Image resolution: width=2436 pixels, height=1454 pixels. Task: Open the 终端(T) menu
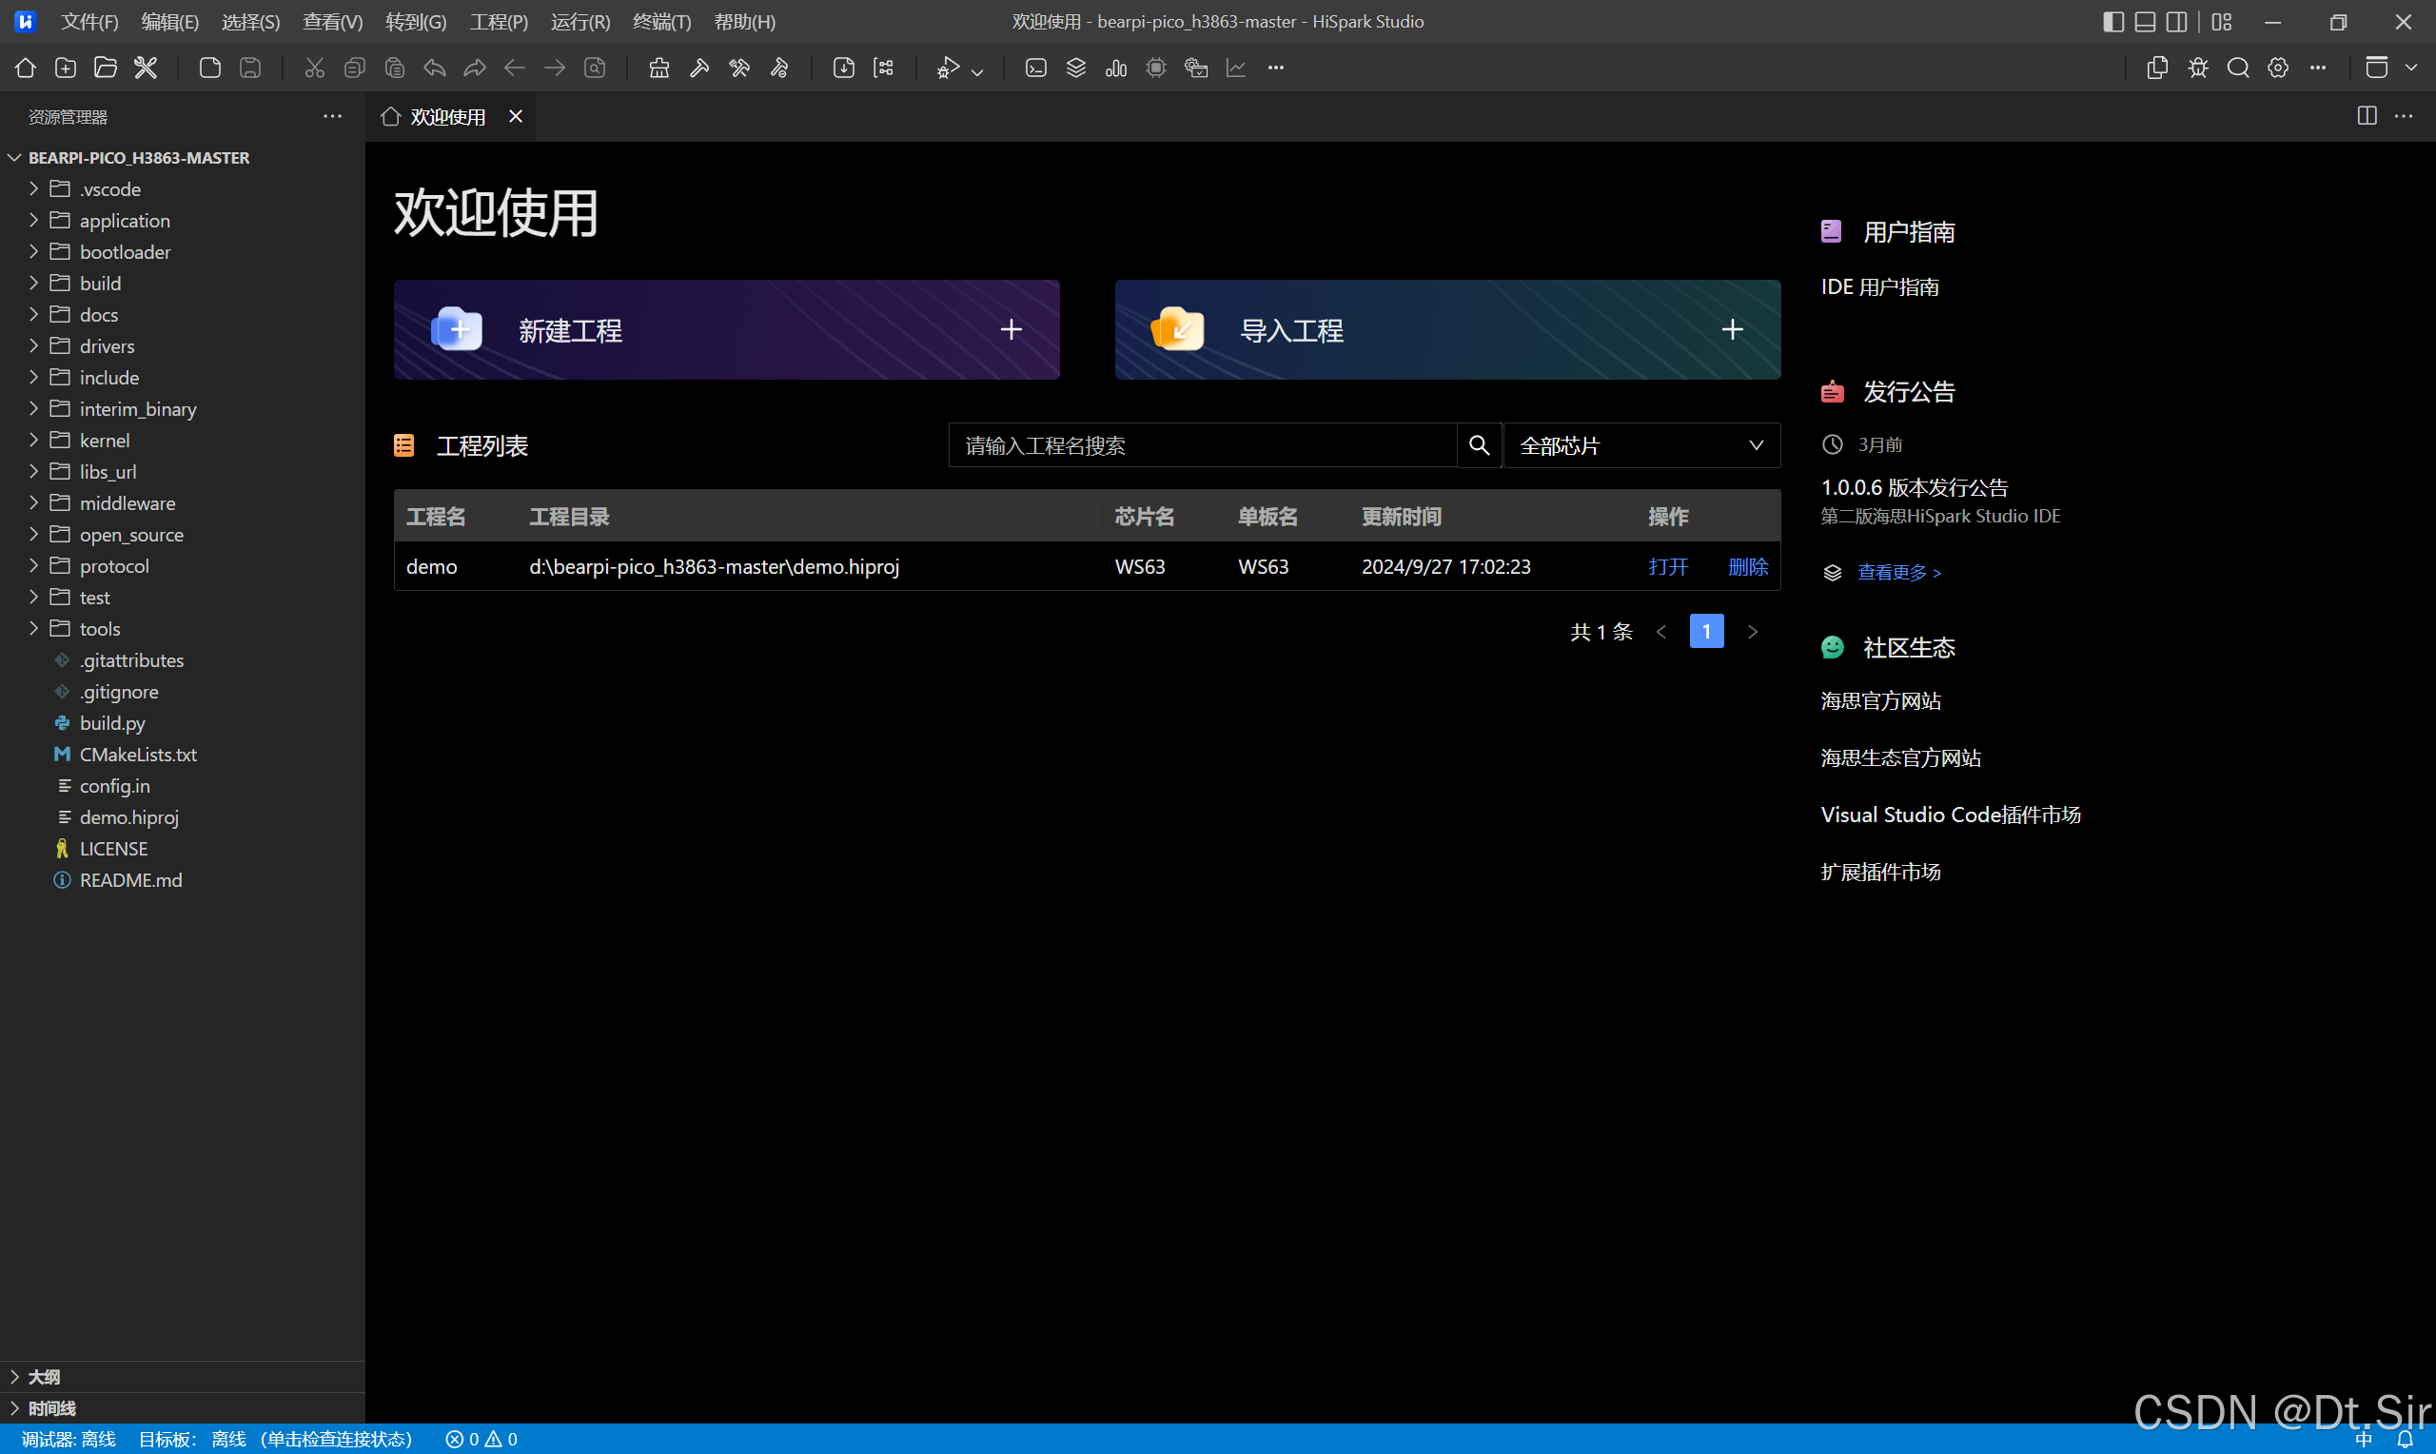click(660, 22)
